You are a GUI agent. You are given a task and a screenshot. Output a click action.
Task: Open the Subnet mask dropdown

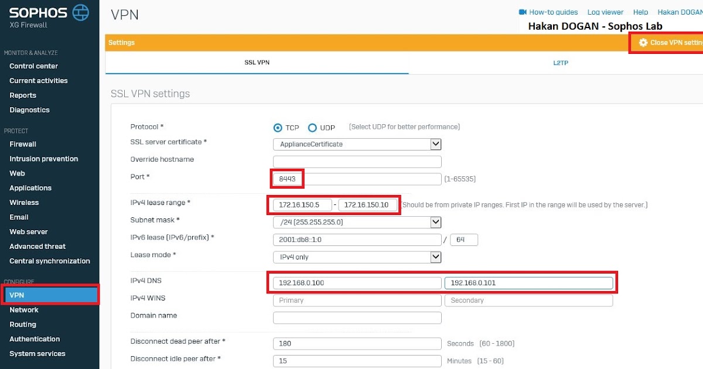(x=357, y=223)
